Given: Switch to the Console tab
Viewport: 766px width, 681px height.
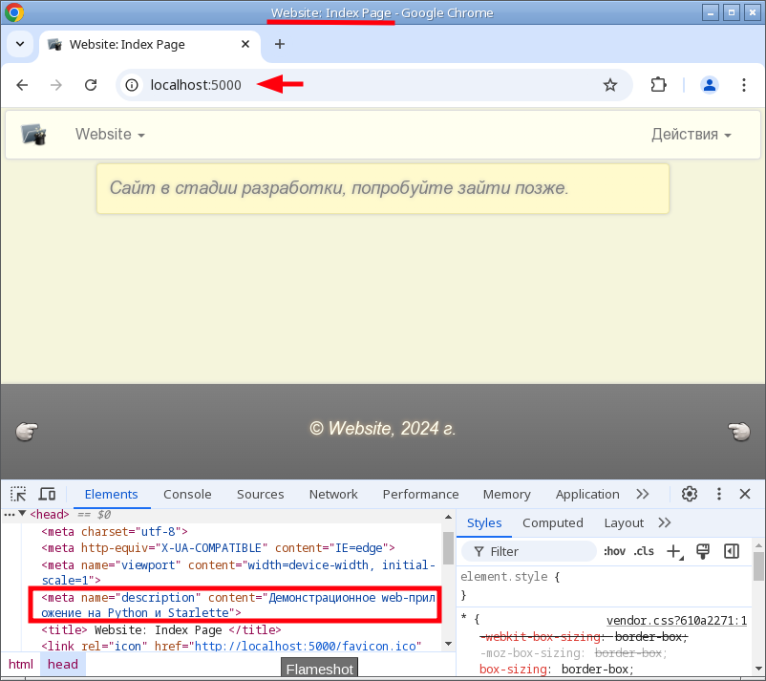Looking at the screenshot, I should point(187,495).
